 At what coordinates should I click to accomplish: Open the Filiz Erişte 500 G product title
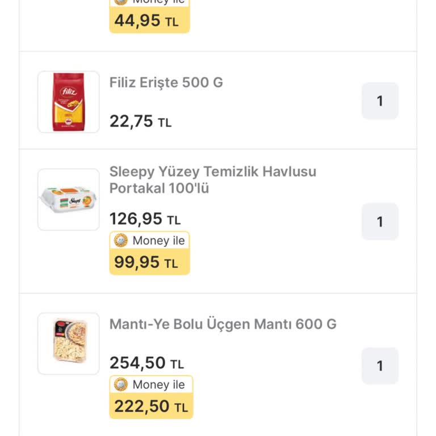[166, 82]
